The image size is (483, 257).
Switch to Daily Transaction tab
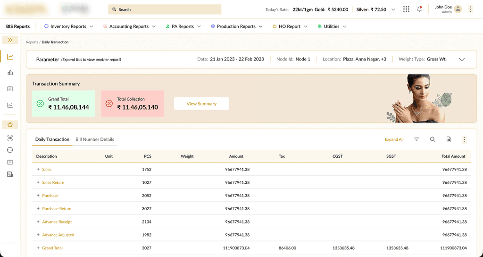(52, 139)
